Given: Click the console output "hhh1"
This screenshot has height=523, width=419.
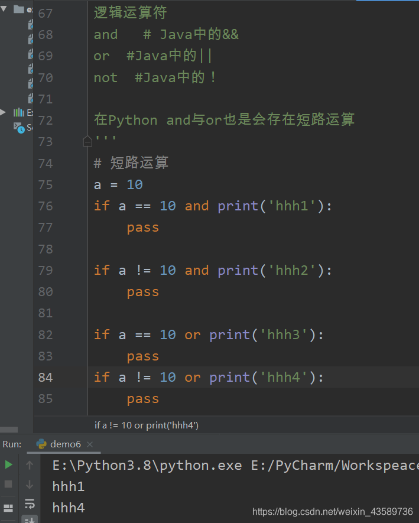Looking at the screenshot, I should (x=69, y=486).
